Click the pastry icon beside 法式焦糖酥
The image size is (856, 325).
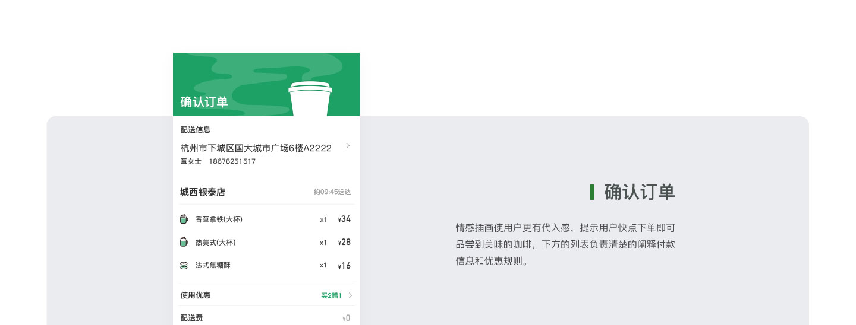184,265
